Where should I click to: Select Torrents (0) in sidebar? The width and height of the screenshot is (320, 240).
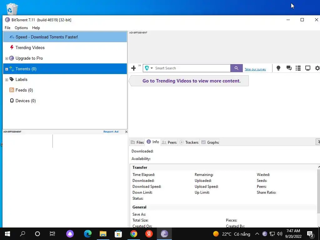point(65,69)
